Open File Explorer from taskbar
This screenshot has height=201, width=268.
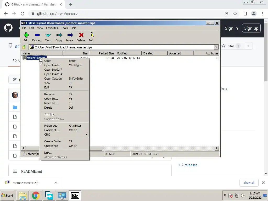tap(23, 196)
